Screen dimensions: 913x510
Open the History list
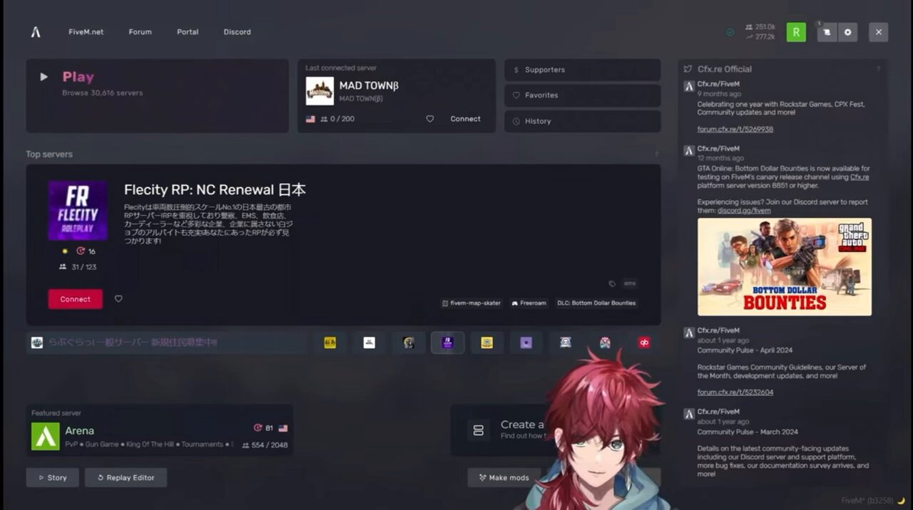point(582,121)
